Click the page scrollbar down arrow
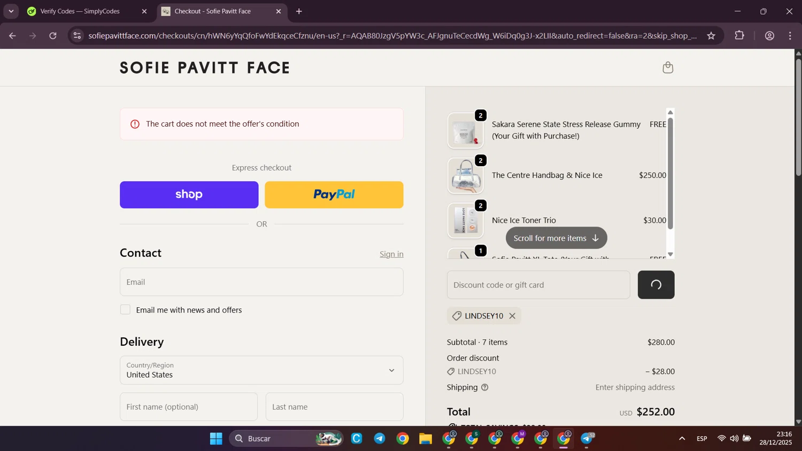Viewport: 802px width, 451px height. [798, 422]
